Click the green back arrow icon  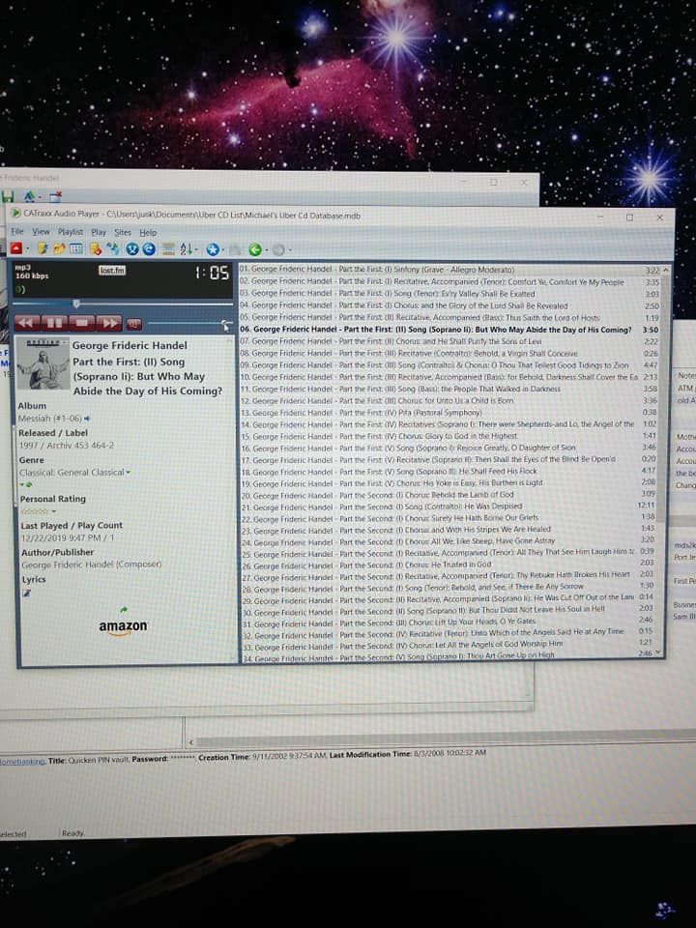point(255,249)
